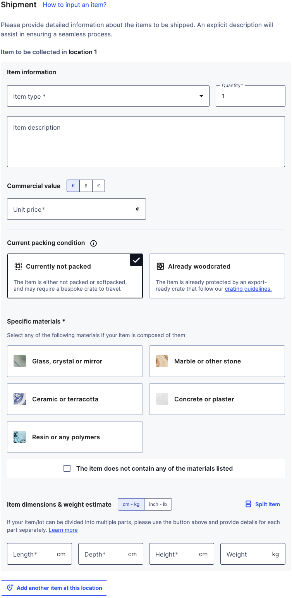Click the Glass, crystal or mirror thumbnail

pos(20,361)
